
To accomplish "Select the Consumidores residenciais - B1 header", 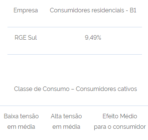I will (x=93, y=10).
